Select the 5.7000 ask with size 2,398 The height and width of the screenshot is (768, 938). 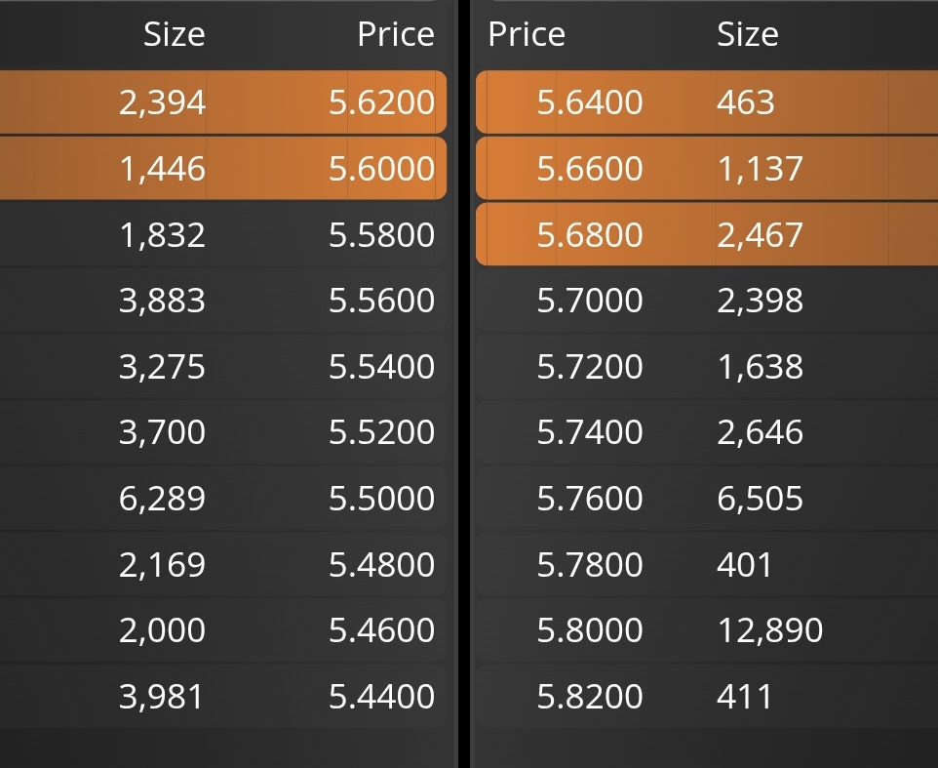pyautogui.click(x=707, y=300)
